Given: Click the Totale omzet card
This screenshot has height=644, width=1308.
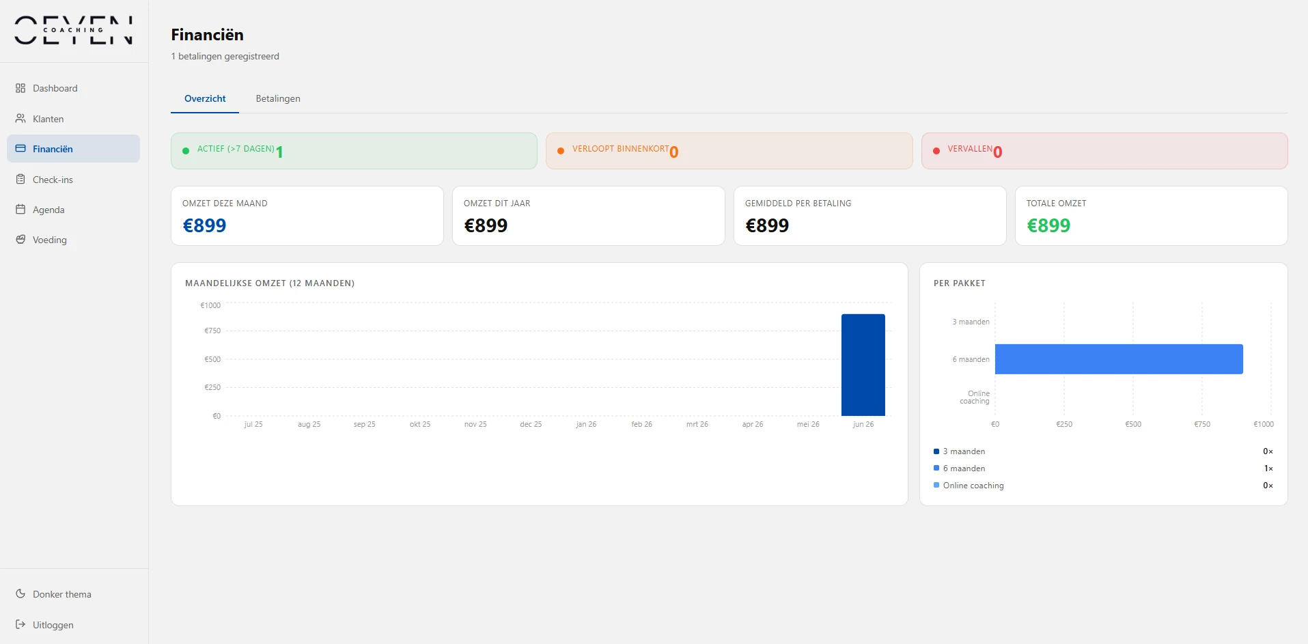Looking at the screenshot, I should (1152, 216).
